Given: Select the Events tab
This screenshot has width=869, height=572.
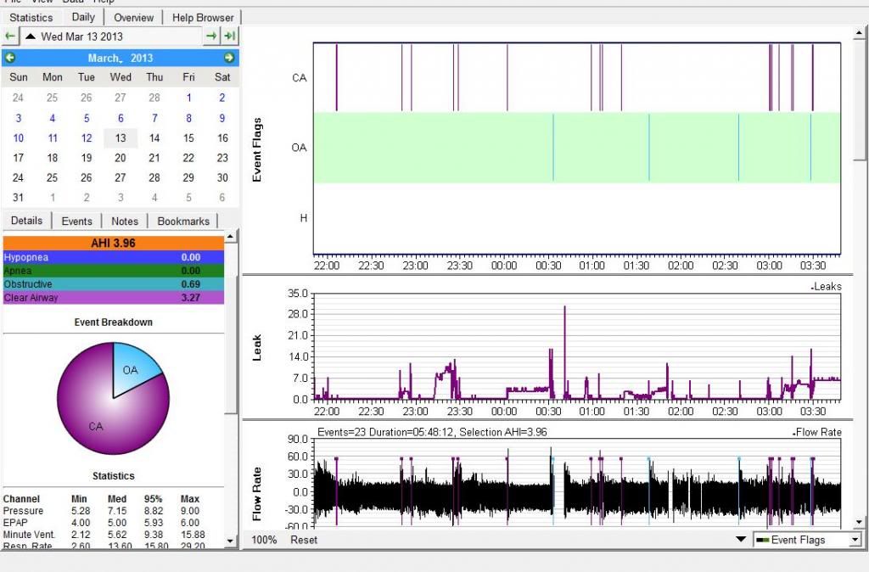Looking at the screenshot, I should (76, 222).
